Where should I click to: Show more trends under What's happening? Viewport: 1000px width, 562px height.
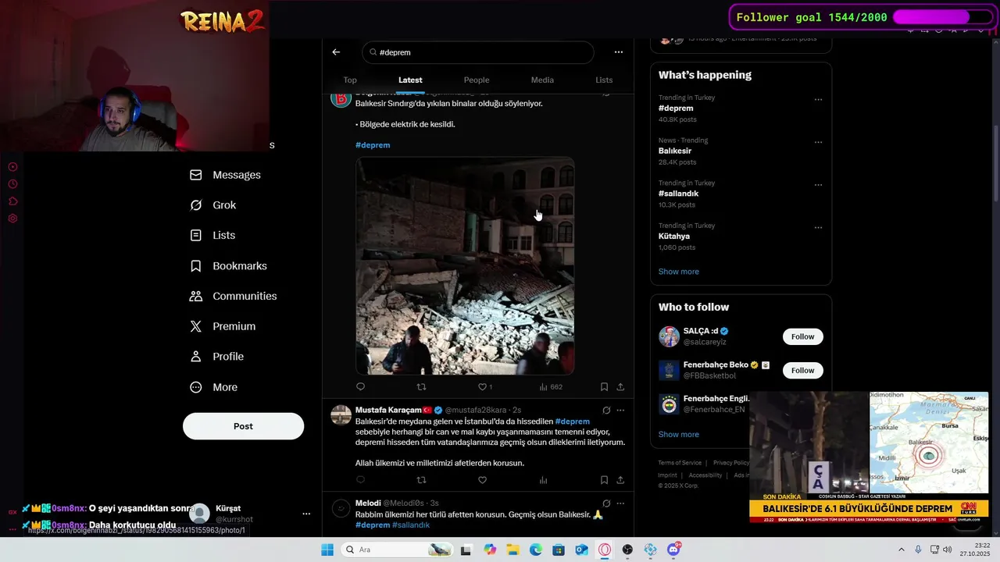(x=678, y=272)
